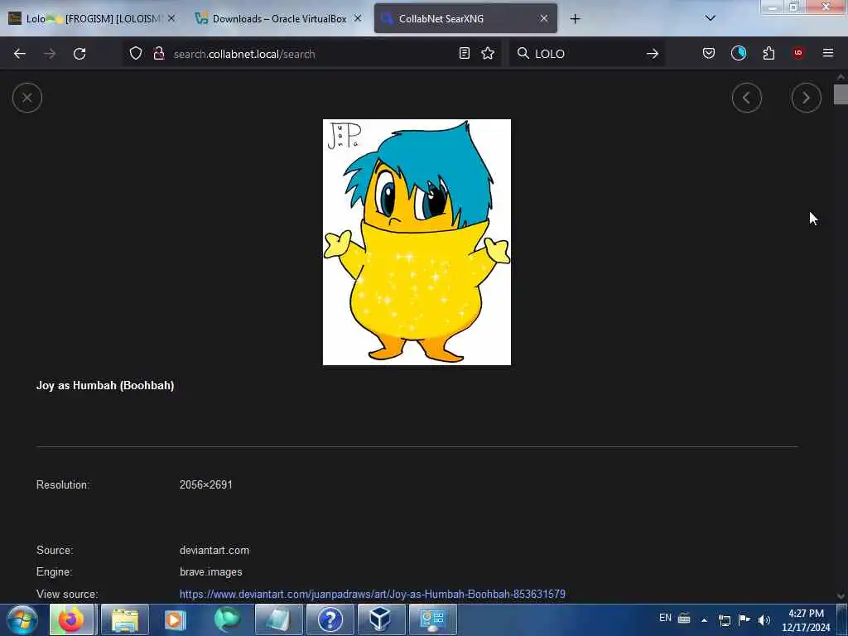The image size is (848, 636).
Task: Switch to Downloads – Oracle VirtualBox tab
Action: coord(278,19)
